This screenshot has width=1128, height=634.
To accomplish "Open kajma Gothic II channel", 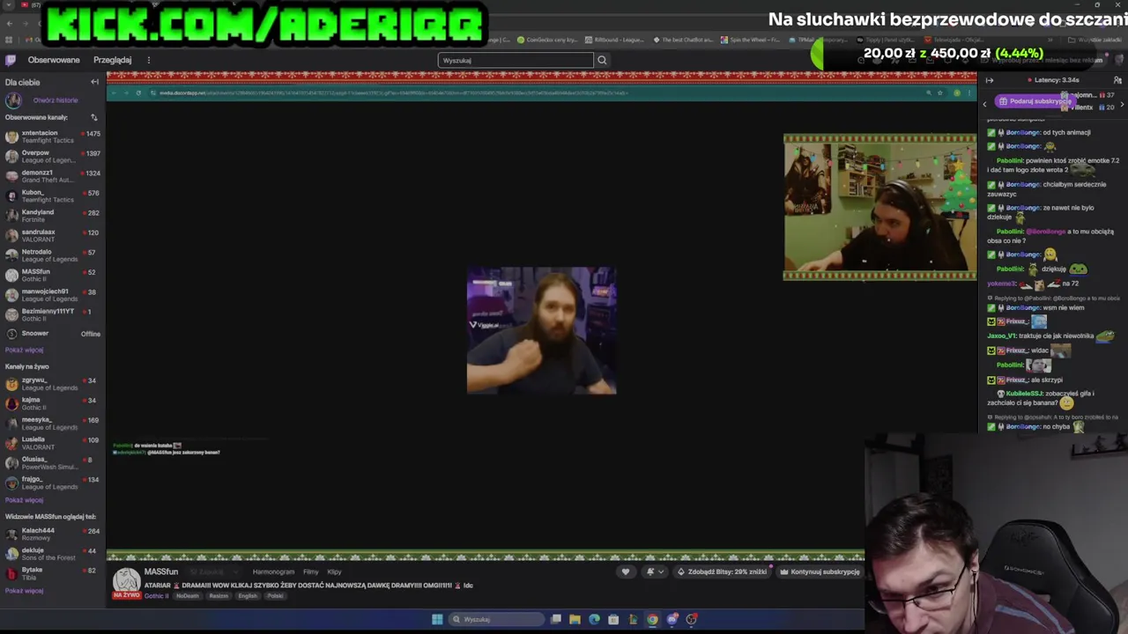I will pyautogui.click(x=53, y=403).
